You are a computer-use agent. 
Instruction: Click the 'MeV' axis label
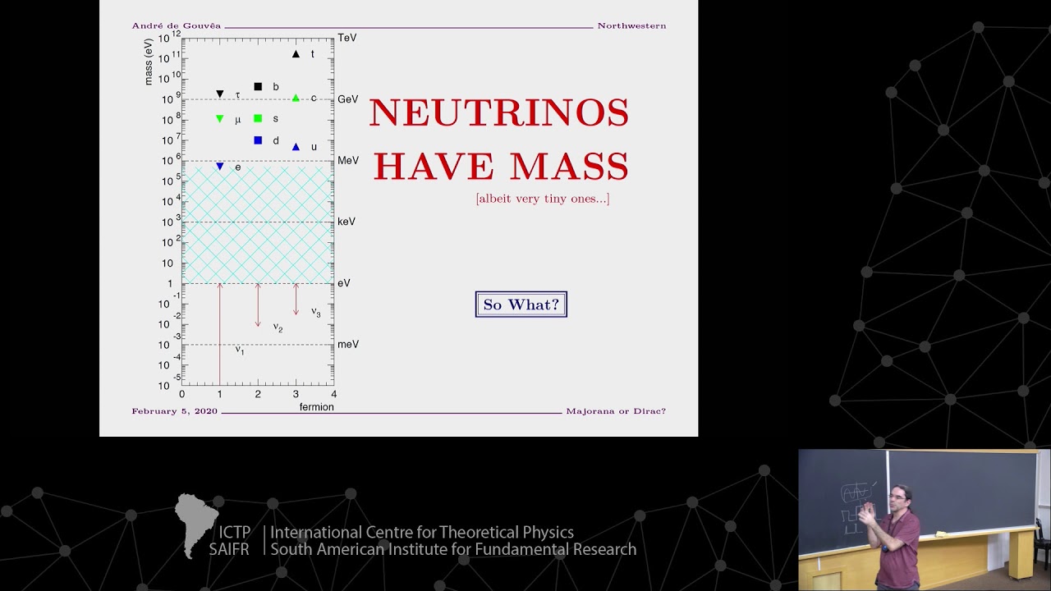tap(348, 161)
